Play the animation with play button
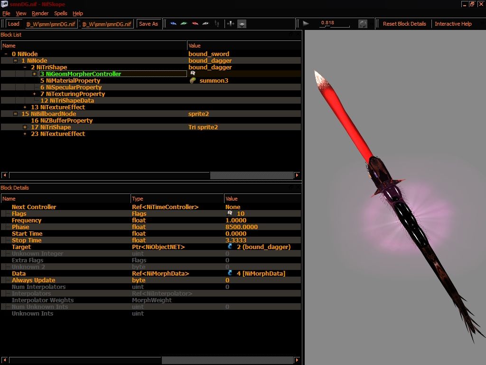Screen dimensions: 486x365 point(306,24)
